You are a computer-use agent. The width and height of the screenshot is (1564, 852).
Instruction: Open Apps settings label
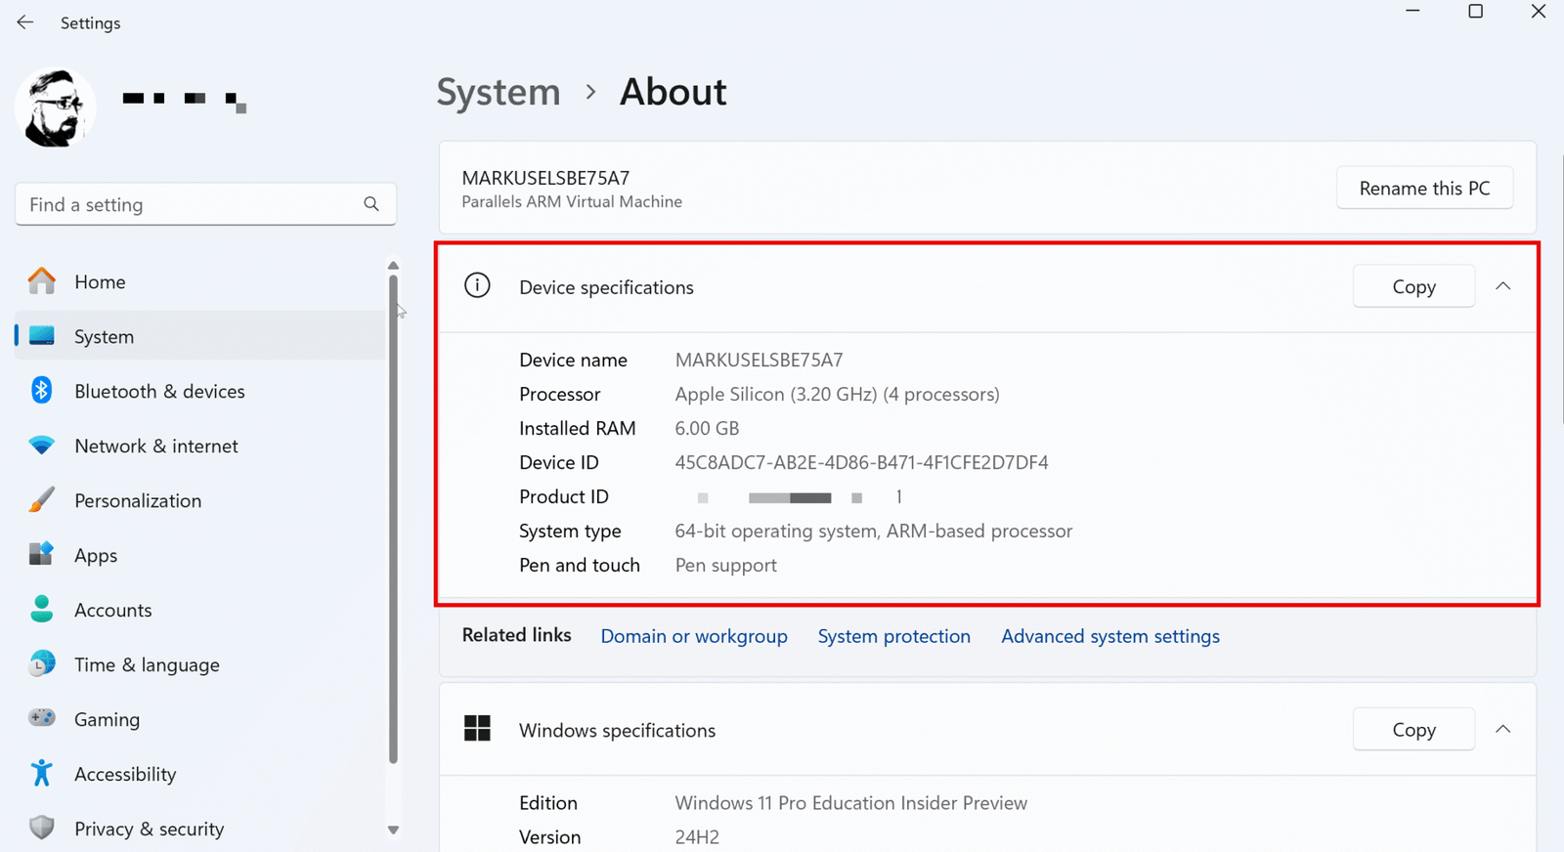96,555
